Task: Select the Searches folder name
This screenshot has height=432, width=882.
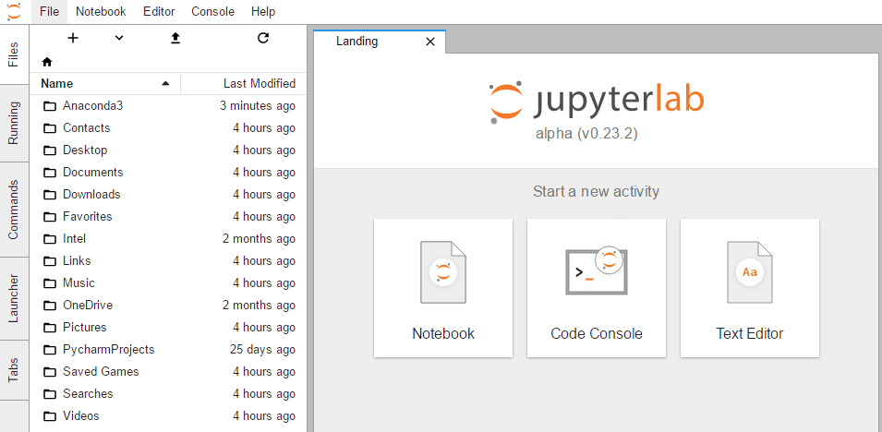Action: tap(88, 394)
